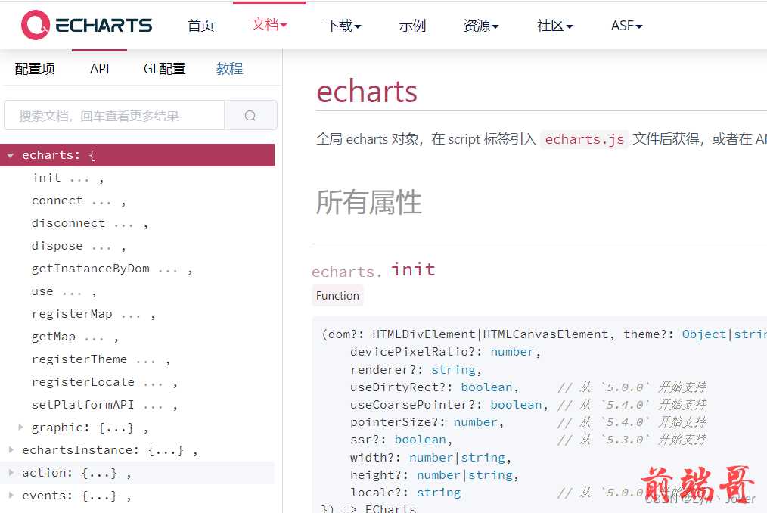Open the 下载 dropdown menu

[343, 26]
